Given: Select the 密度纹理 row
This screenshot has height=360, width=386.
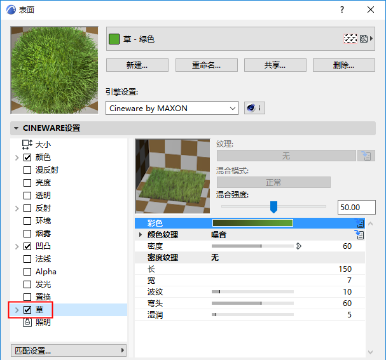Looking at the screenshot, I should (250, 258).
